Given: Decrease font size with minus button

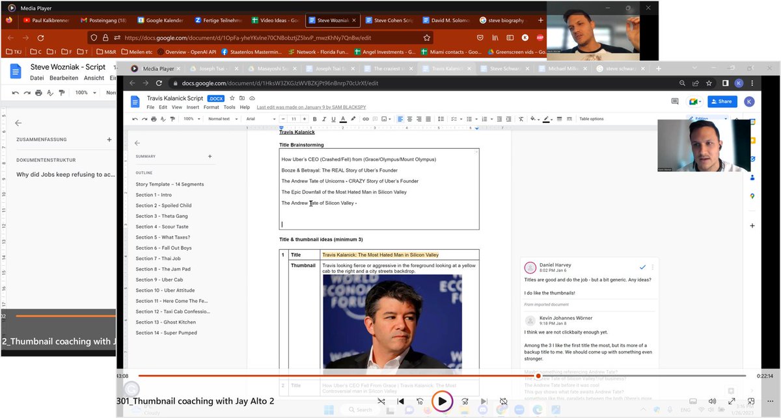Looking at the screenshot, I should pos(283,119).
